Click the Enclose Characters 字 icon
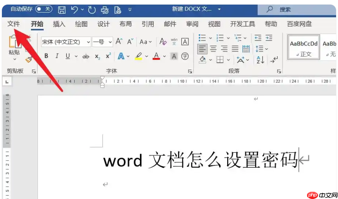 (185, 57)
